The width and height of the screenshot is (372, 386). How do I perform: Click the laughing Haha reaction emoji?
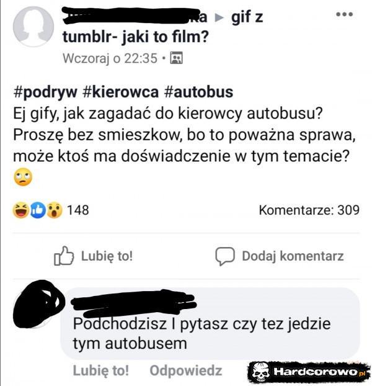(21, 210)
